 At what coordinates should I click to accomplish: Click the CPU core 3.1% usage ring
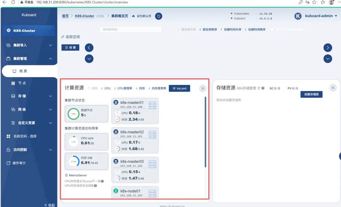74,142
